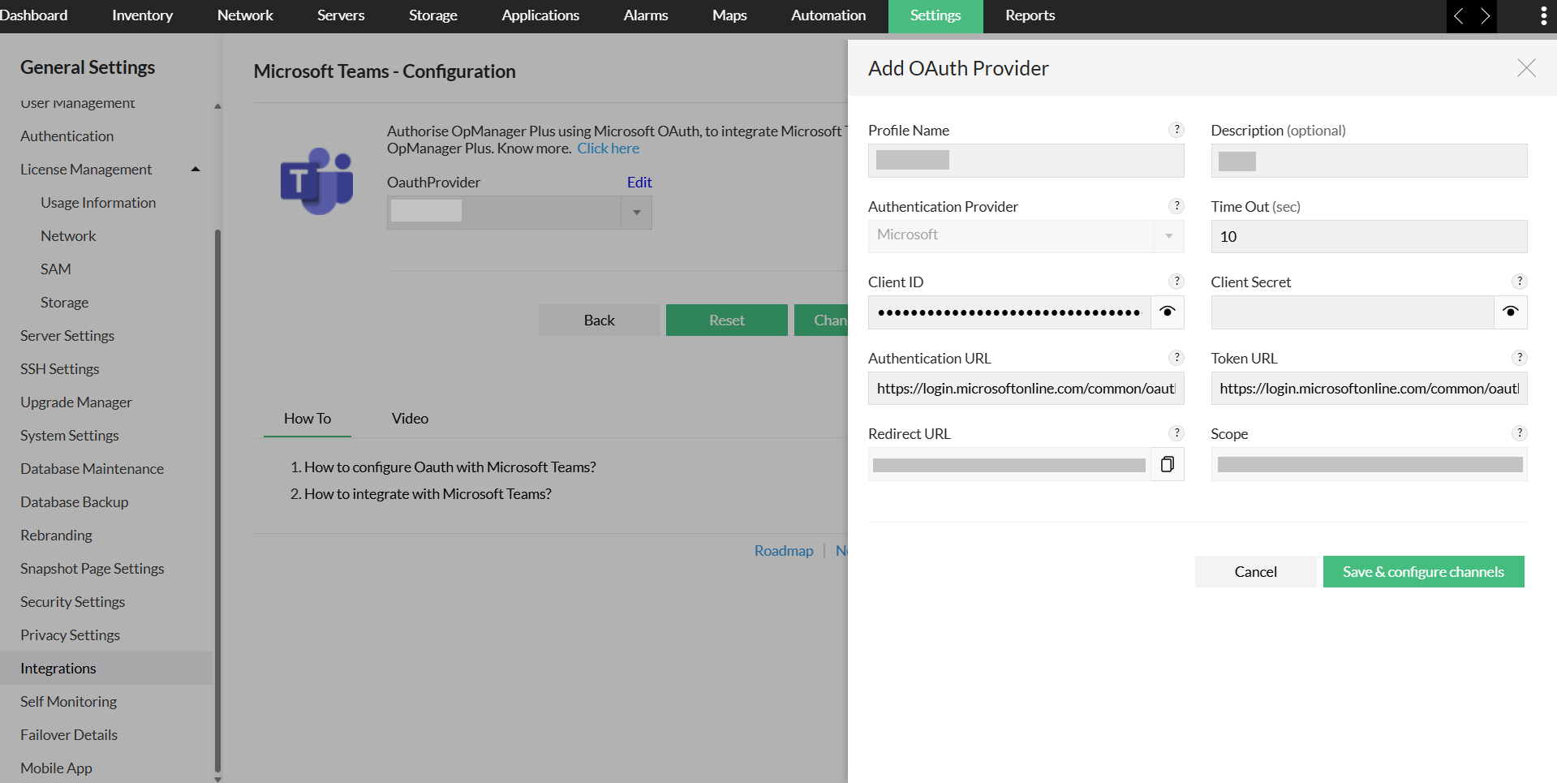This screenshot has width=1557, height=783.
Task: Open the OauthProvider dropdown
Action: (x=637, y=213)
